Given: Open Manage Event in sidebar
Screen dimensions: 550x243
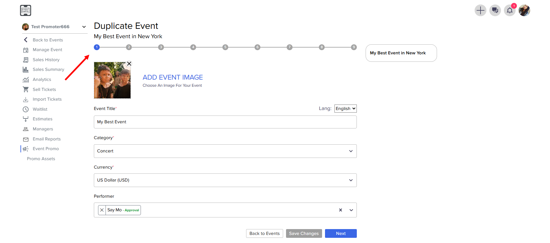Looking at the screenshot, I should click(47, 50).
